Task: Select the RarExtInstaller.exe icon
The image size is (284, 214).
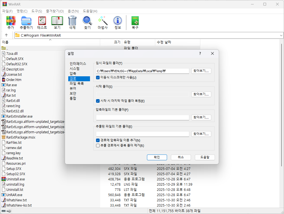Action: [x=4, y=116]
